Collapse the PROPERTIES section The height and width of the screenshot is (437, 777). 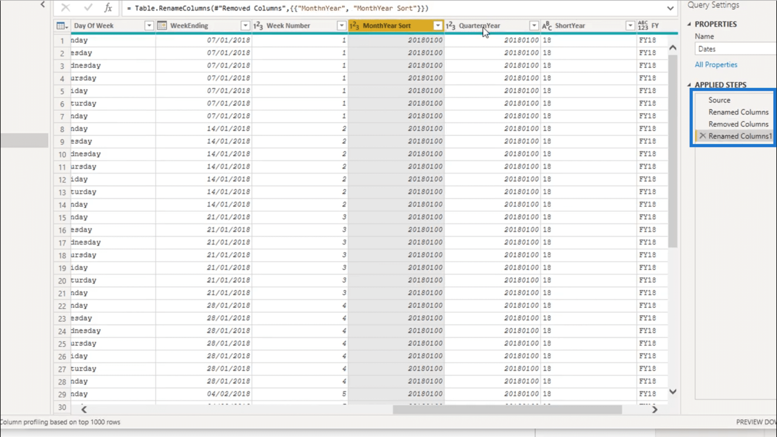(x=689, y=24)
